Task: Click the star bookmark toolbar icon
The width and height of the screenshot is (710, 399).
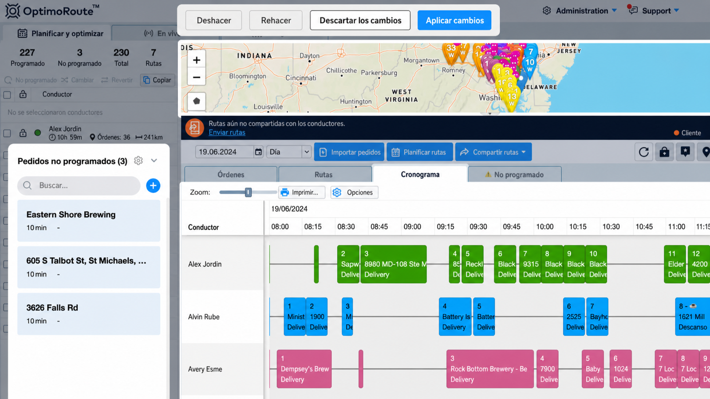Action: (x=686, y=152)
